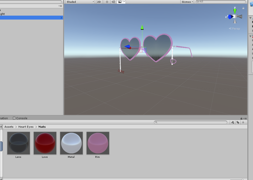The image size is (253, 180).
Task: Toggle scene audio speaker icon
Action: [114, 2]
